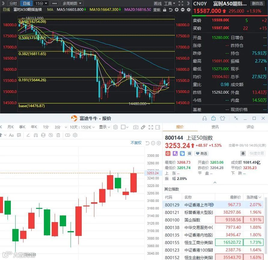This screenshot has height=260, width=268.
Task: Open the 资讯 news tab
Action: 215,127
